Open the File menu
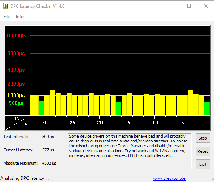Viewport: 214px width, 182px height. point(7,17)
